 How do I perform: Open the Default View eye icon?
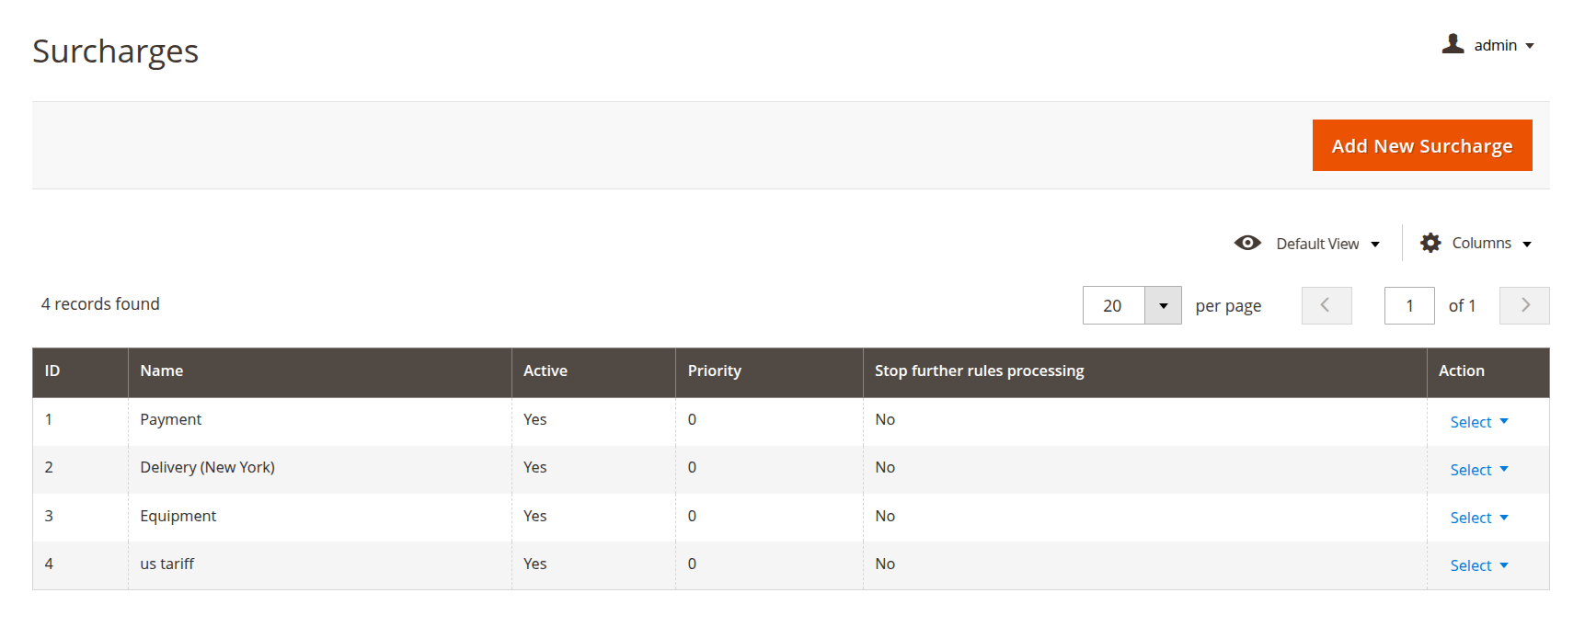click(1247, 243)
